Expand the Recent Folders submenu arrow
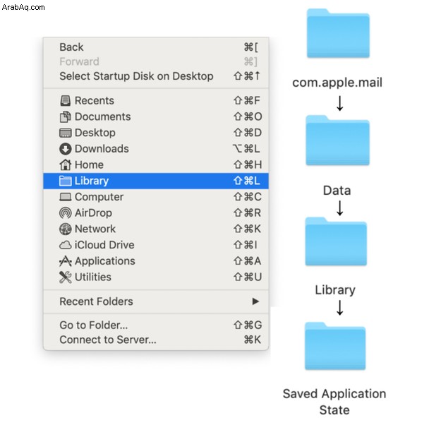This screenshot has height=425, width=429. click(x=255, y=301)
